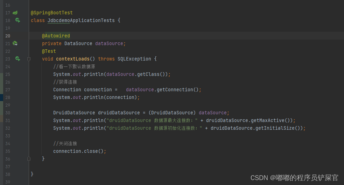Run the JdbcdemoApplicationTests class from the line 18 gutter icon
344x185 pixels.
pos(18,20)
